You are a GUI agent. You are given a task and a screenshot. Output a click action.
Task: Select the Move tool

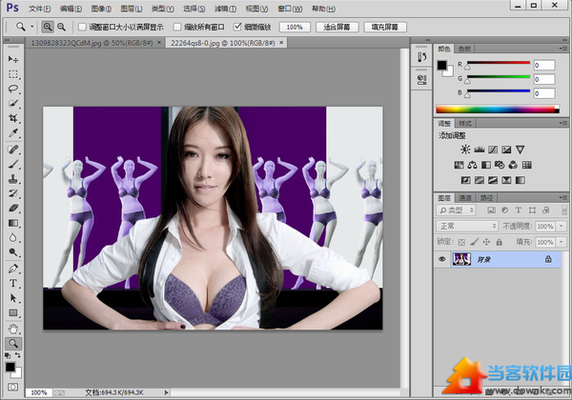(13, 58)
